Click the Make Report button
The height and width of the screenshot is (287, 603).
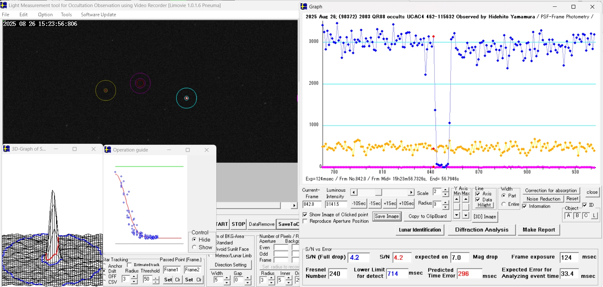[x=539, y=230]
